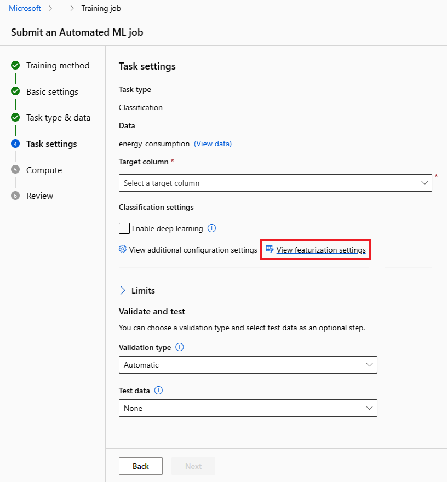
Task: Click the Enable deep learning info icon
Action: coord(213,228)
